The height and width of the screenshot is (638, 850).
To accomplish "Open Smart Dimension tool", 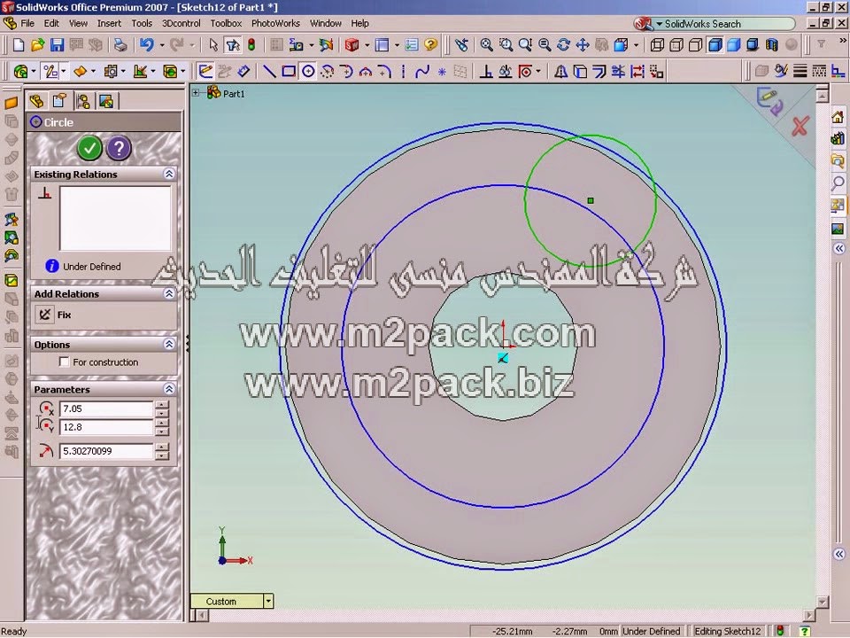I will [x=243, y=71].
